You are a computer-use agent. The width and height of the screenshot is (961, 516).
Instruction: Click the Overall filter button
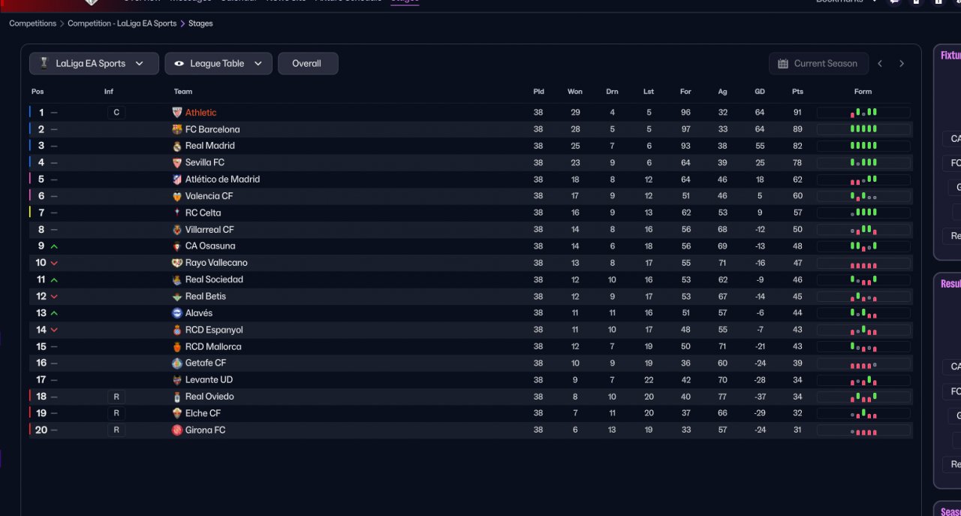coord(308,64)
